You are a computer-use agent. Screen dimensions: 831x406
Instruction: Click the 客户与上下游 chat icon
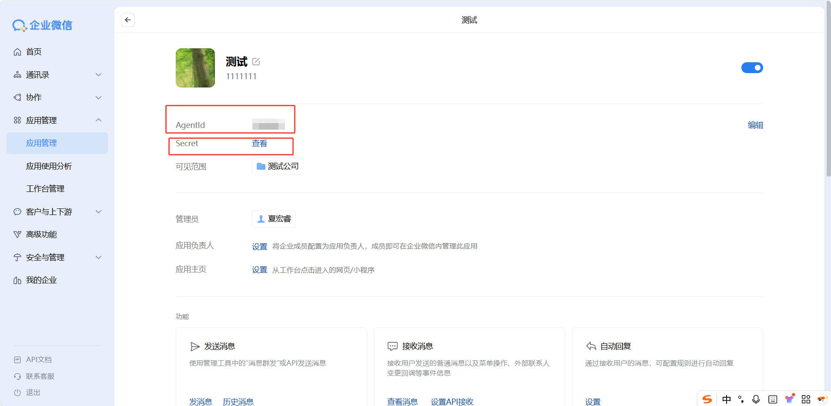tap(17, 212)
